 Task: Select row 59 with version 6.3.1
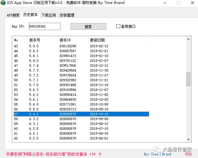click(x=81, y=124)
